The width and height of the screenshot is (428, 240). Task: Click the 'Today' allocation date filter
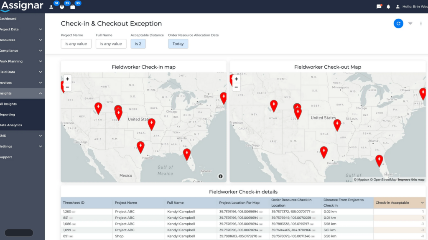coord(178,44)
